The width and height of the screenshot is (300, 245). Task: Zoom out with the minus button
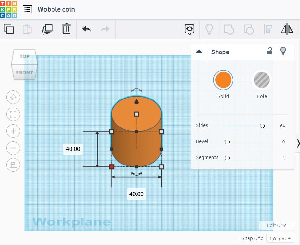(13, 148)
